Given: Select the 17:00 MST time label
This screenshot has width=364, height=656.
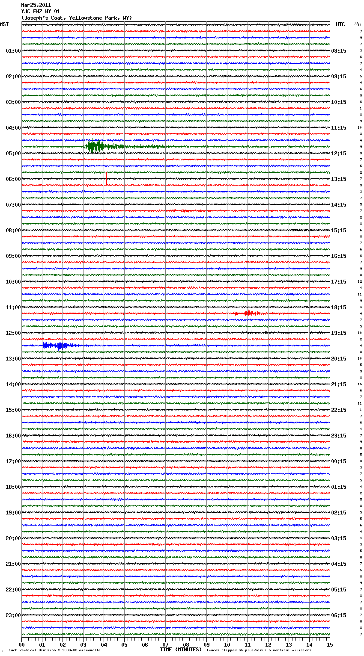Looking at the screenshot, I should click(13, 461).
